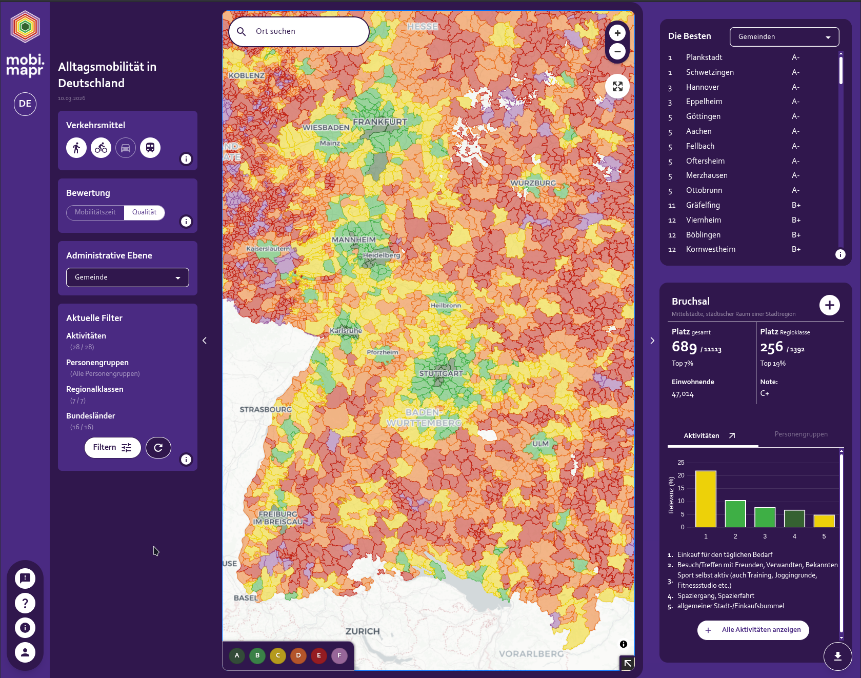Select the bicycle transport mode icon
The height and width of the screenshot is (678, 861).
101,148
